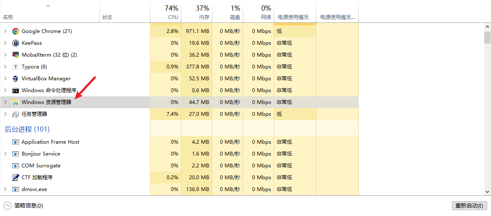Expand the dmsvc.exe process entry
This screenshot has height=216, width=491.
(5, 189)
